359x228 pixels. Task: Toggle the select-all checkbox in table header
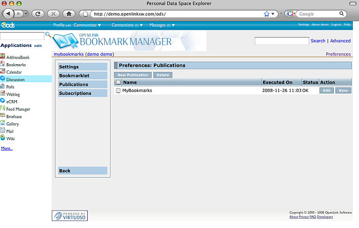(118, 82)
